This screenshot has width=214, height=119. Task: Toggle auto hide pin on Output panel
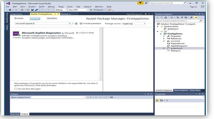tap(148, 94)
